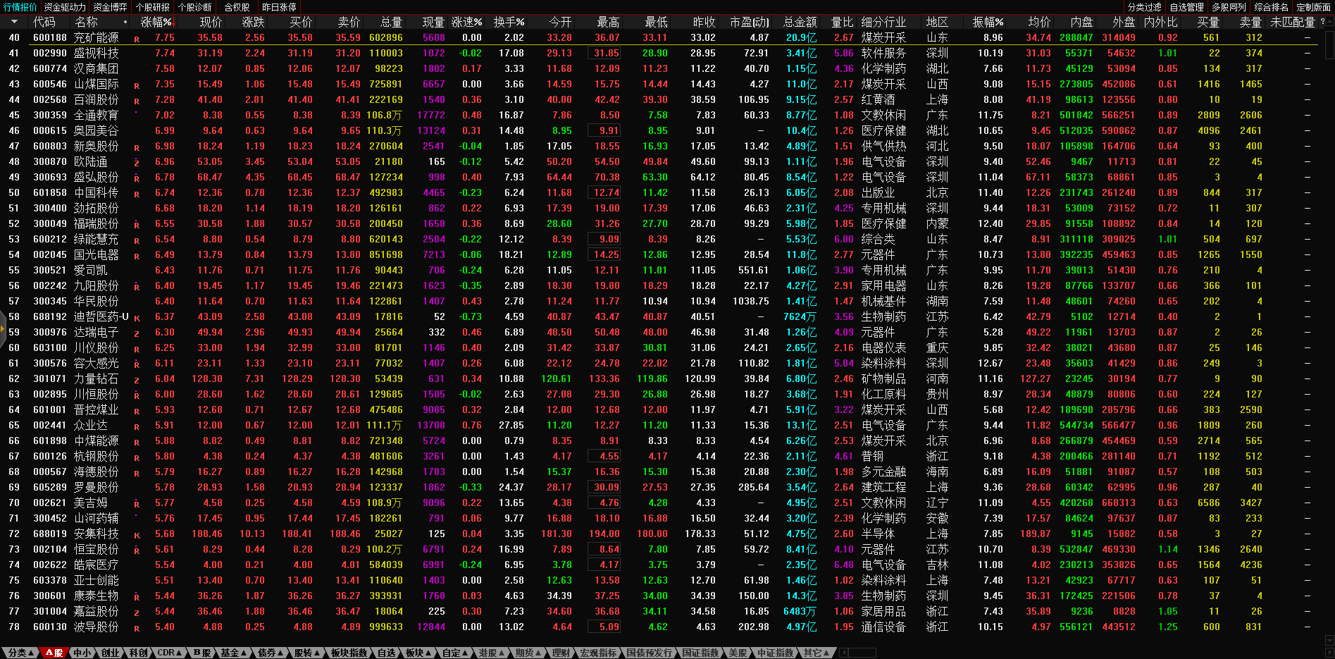The image size is (1335, 659).
Task: Click the scroll-up arrow of vertical scrollbar
Action: 1329,22
